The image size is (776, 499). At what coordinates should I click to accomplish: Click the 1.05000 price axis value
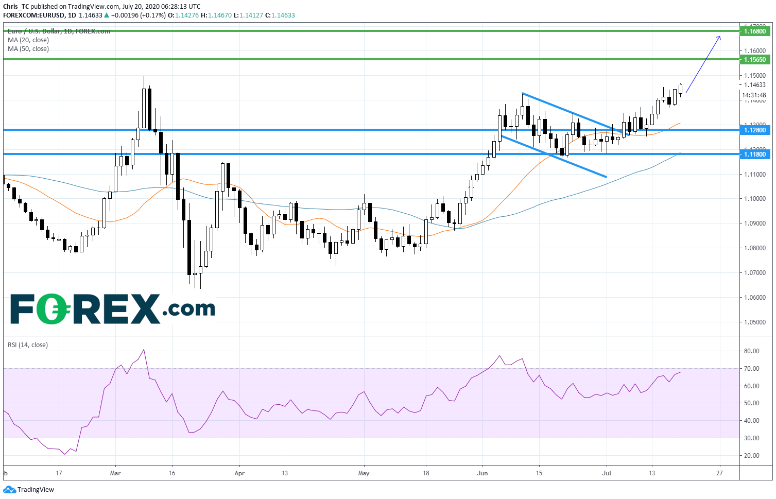755,322
